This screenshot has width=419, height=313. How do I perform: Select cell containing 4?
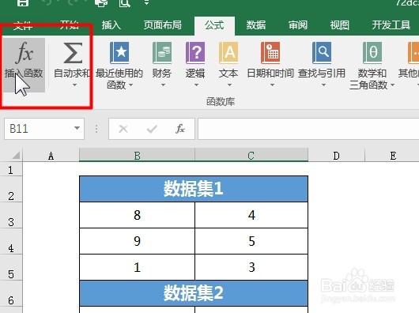click(251, 215)
